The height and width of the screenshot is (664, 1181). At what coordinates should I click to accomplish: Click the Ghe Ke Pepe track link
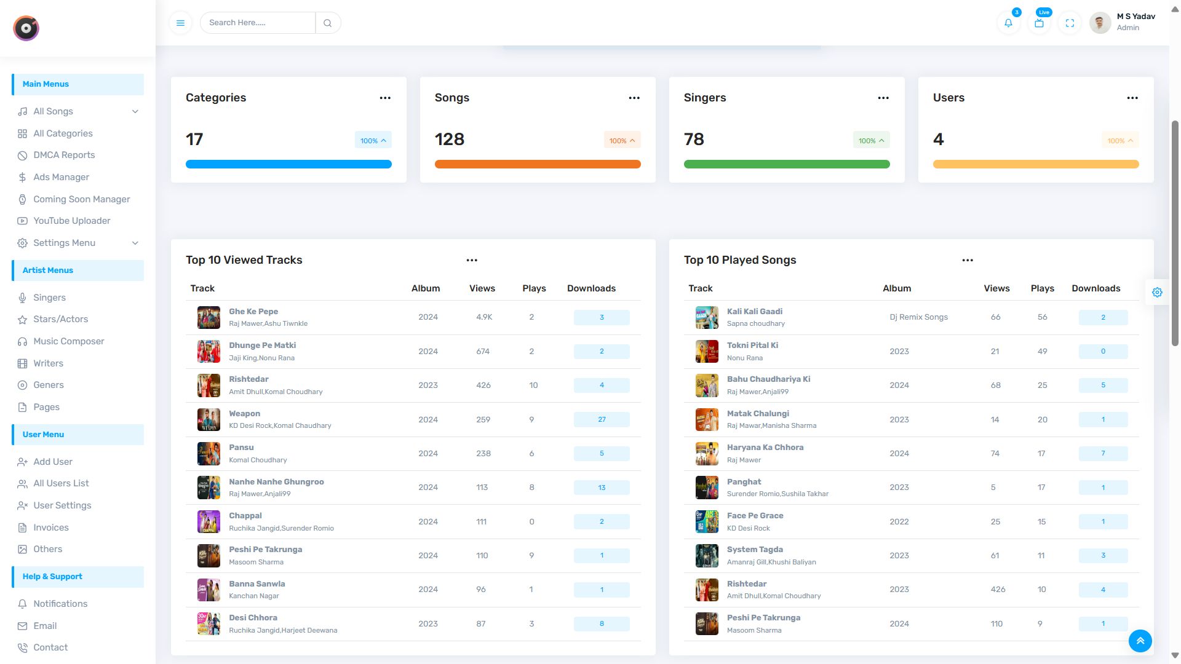coord(253,312)
